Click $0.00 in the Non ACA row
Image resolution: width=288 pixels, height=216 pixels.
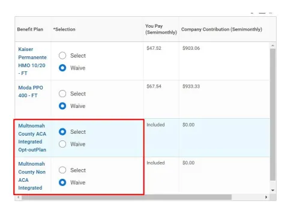click(188, 163)
